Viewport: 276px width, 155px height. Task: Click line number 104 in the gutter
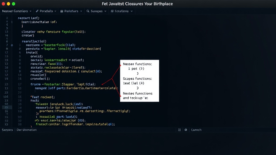pos(6,97)
